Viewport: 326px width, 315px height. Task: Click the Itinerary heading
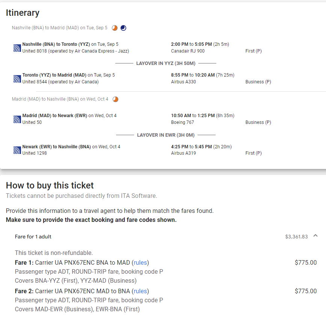click(x=23, y=13)
